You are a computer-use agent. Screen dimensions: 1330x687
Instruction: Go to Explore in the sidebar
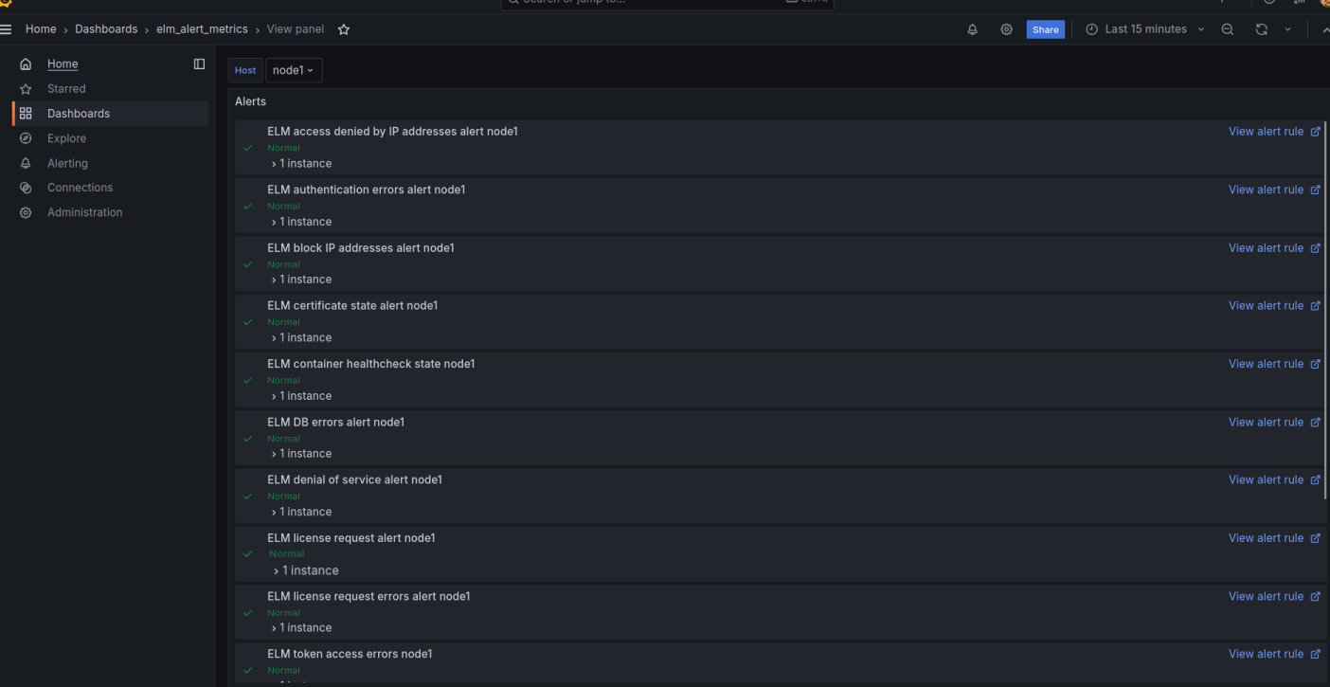coord(66,138)
